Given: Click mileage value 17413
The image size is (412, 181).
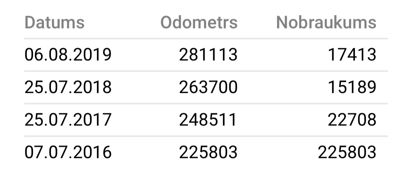Looking at the screenshot, I should (352, 55).
